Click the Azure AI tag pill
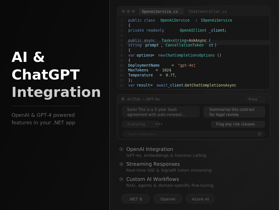Viewport: 280px width, 210px height. [x=200, y=199]
